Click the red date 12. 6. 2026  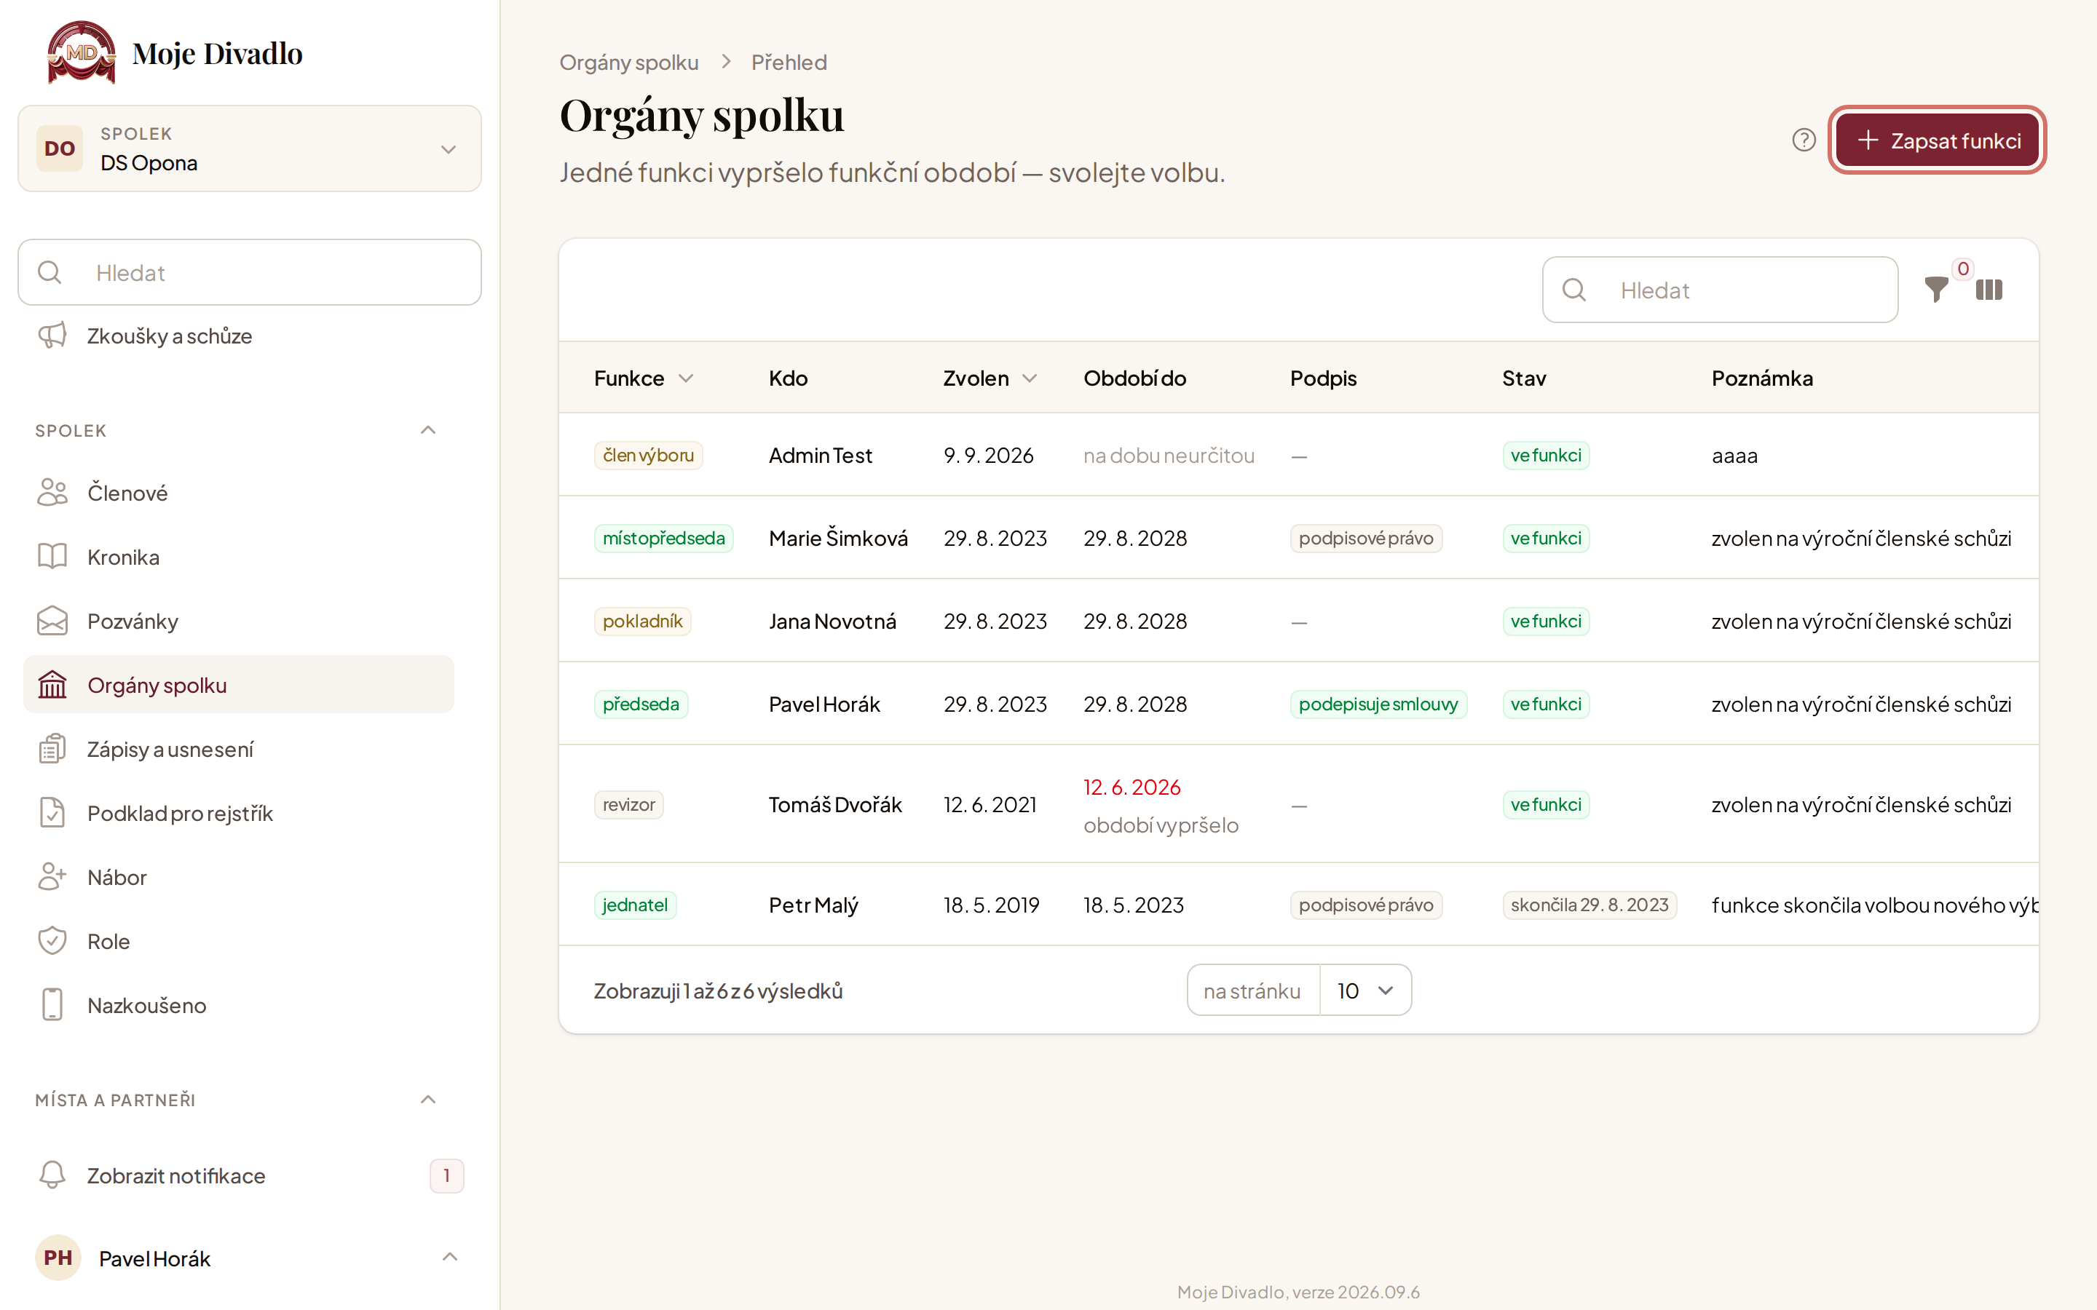pyautogui.click(x=1132, y=787)
